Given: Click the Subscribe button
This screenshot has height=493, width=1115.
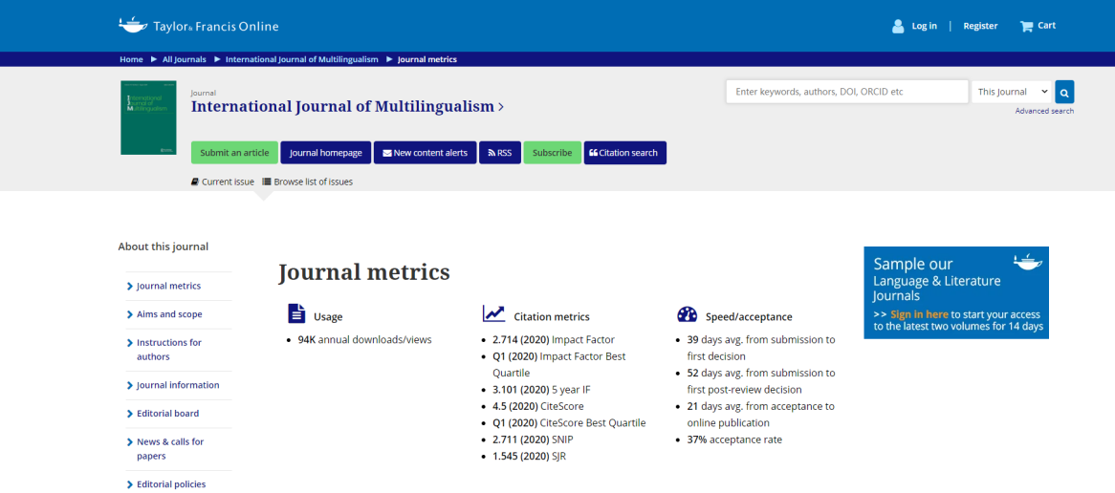Looking at the screenshot, I should (x=552, y=153).
